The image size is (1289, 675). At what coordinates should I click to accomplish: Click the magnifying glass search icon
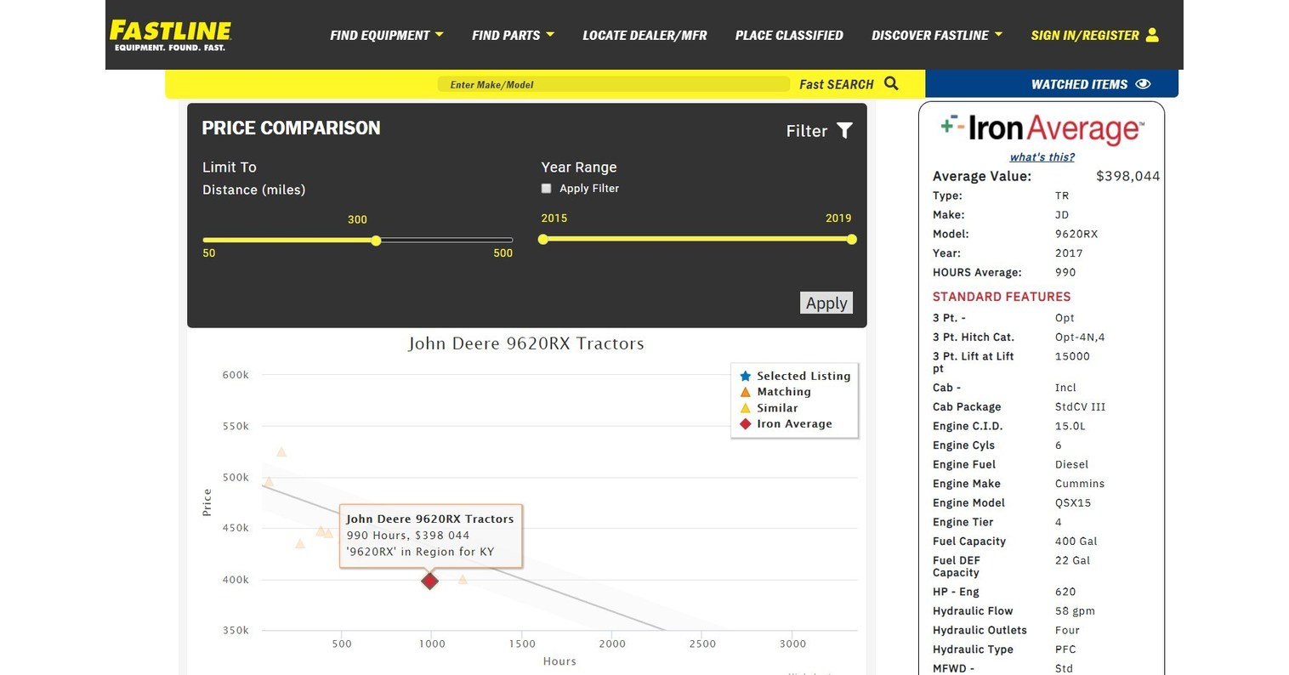[891, 83]
